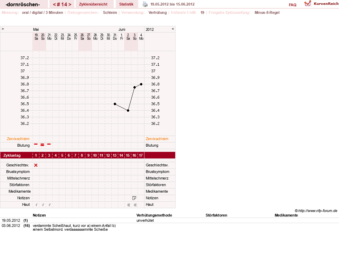Open the Statistik tab
This screenshot has width=339, height=275.
pos(126,4)
